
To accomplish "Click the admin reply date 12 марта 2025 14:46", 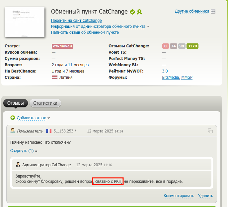I will point(94,165).
